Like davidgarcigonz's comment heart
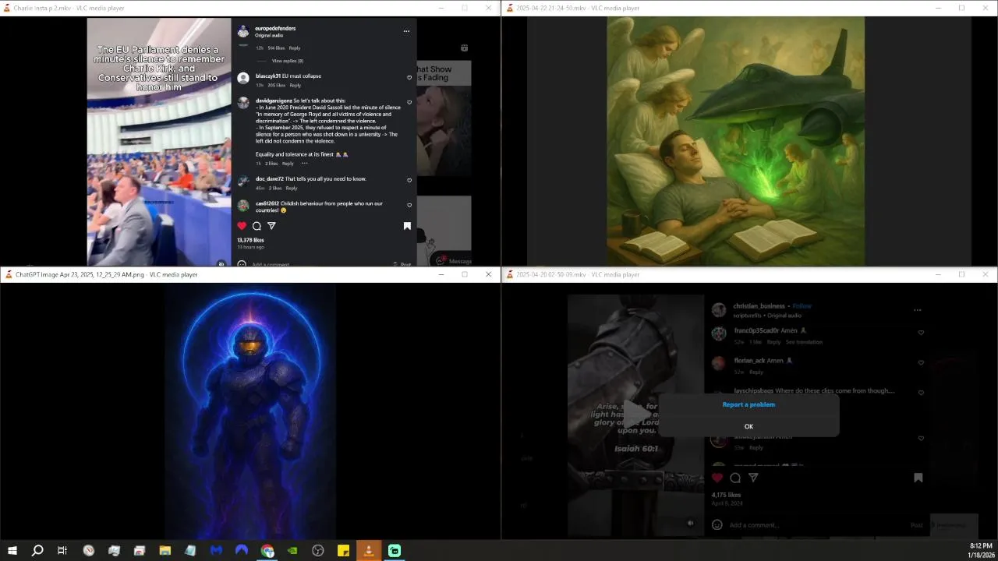The width and height of the screenshot is (998, 561). pyautogui.click(x=409, y=101)
